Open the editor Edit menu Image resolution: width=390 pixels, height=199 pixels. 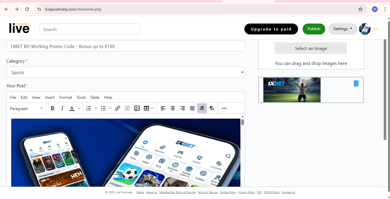[x=24, y=97]
